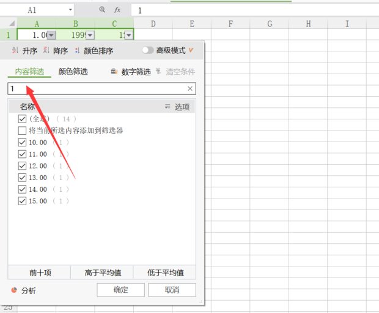Screen dimensions: 379x313
Task: Click the 12.00 list item text
Action: pyautogui.click(x=38, y=166)
